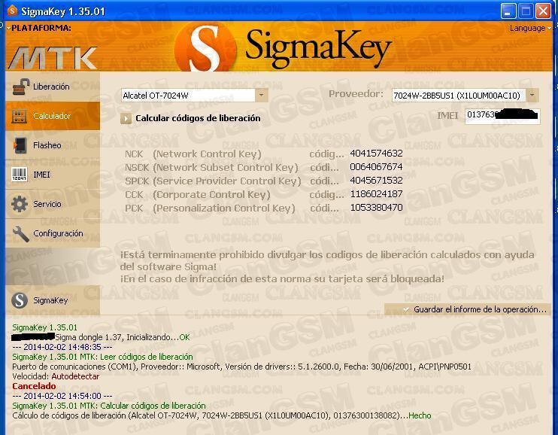
Task: Open the IMEI section label
Action: coord(41,175)
